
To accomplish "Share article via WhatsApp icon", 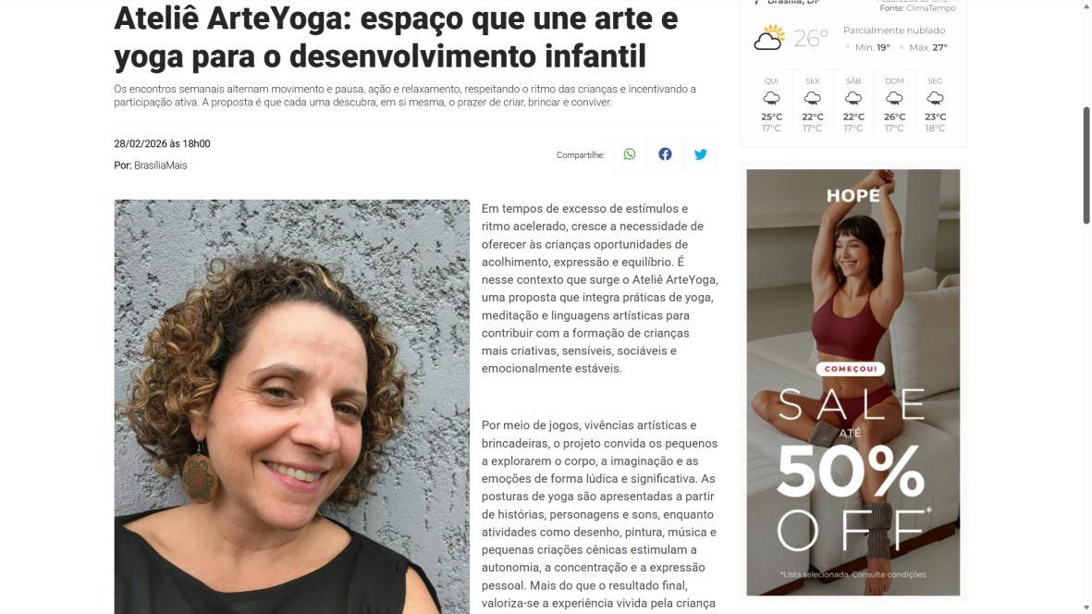I will (x=630, y=154).
